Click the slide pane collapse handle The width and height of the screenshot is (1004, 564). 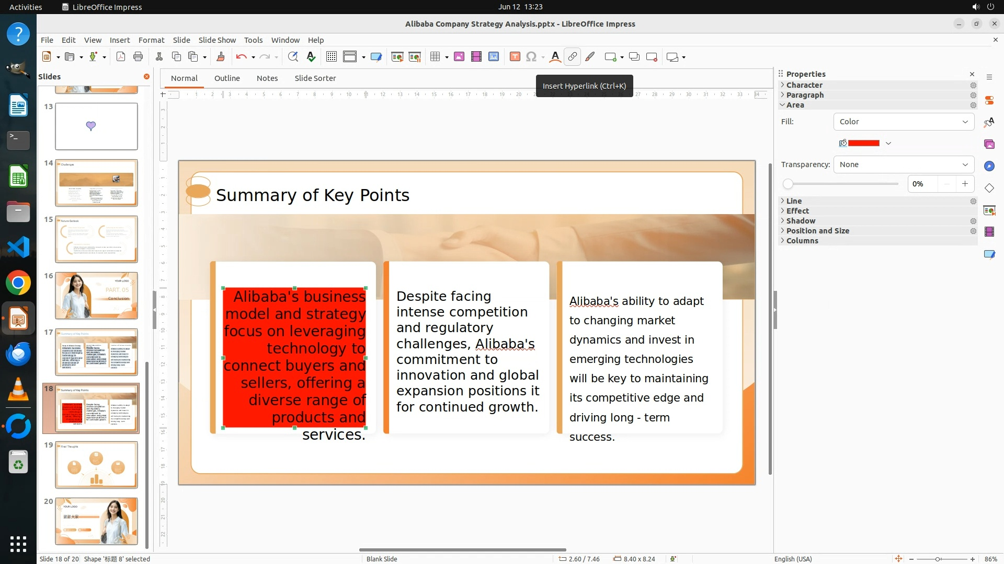pyautogui.click(x=154, y=310)
